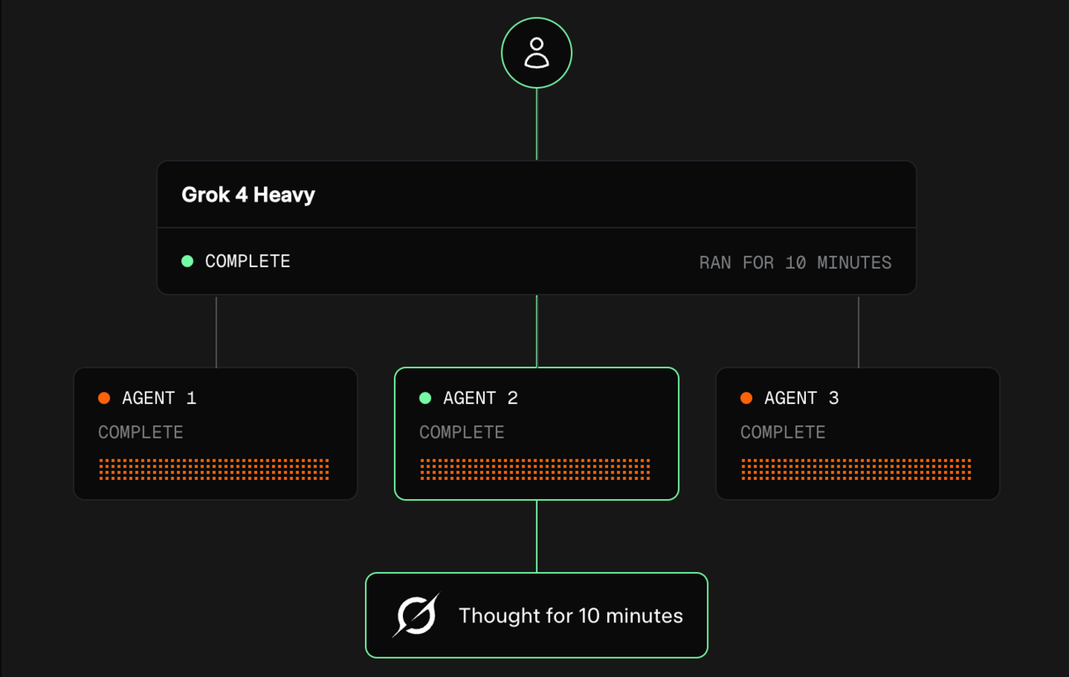Click the RAN FOR 10 MINUTES label
The image size is (1069, 677).
pos(795,262)
